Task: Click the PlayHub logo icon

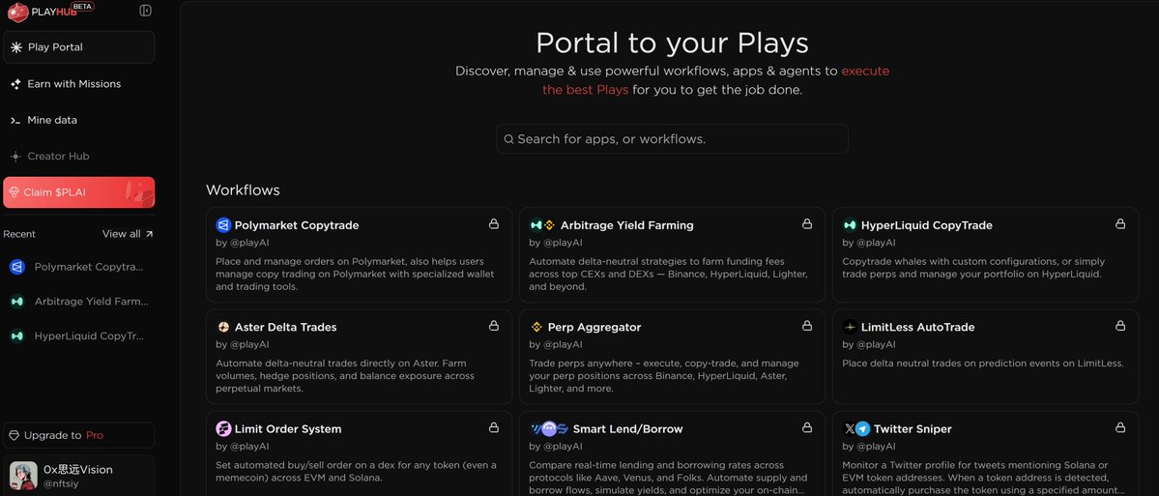Action: click(x=17, y=12)
